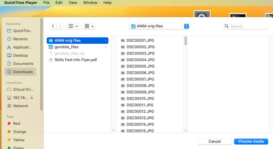Open the File menu
Screen dimensions: 273x149
click(46, 3)
